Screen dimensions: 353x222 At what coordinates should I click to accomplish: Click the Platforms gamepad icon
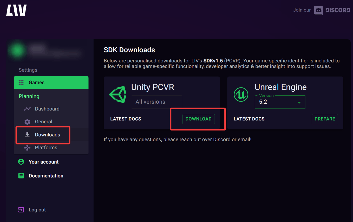[27, 147]
